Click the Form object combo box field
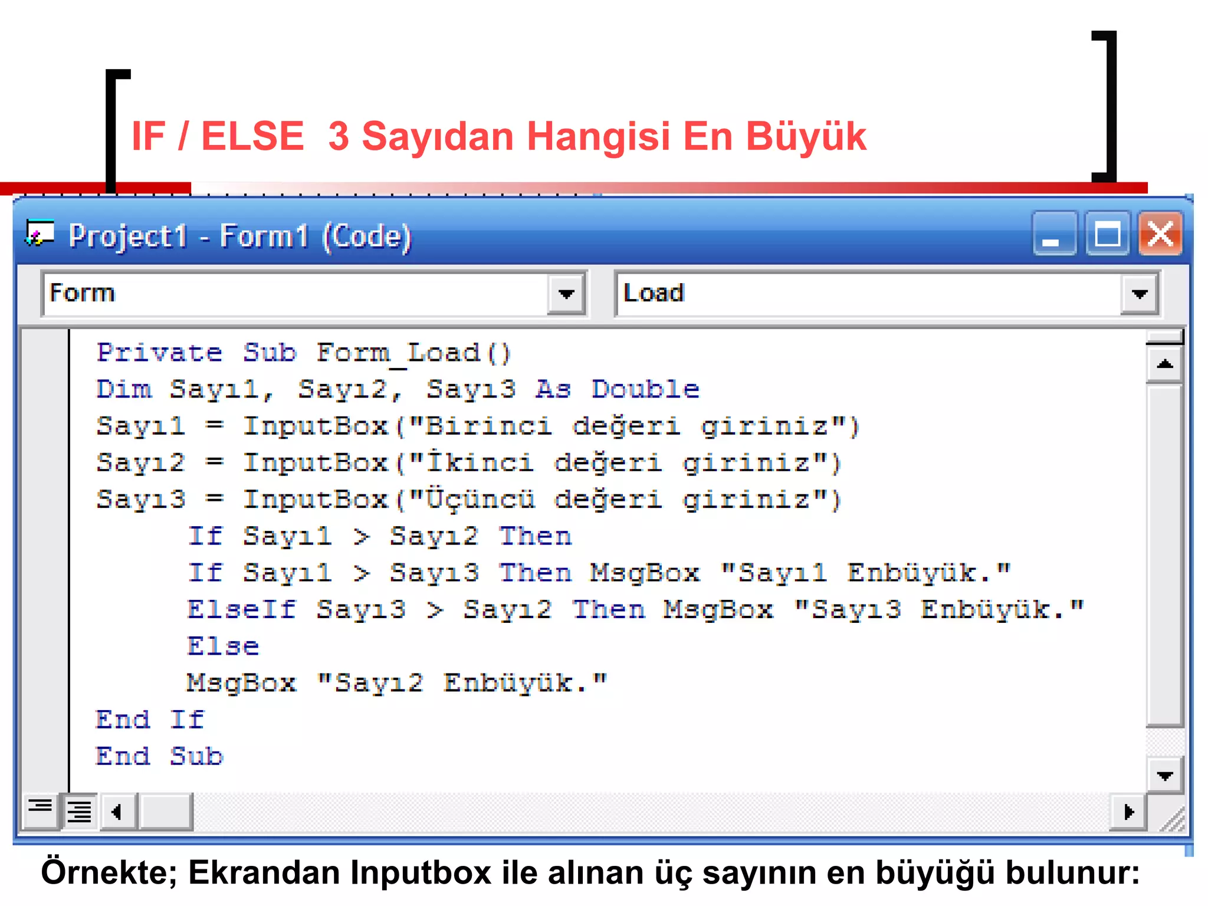Image resolution: width=1208 pixels, height=906 pixels. tap(314, 294)
